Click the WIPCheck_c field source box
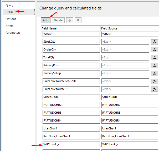 130,144
